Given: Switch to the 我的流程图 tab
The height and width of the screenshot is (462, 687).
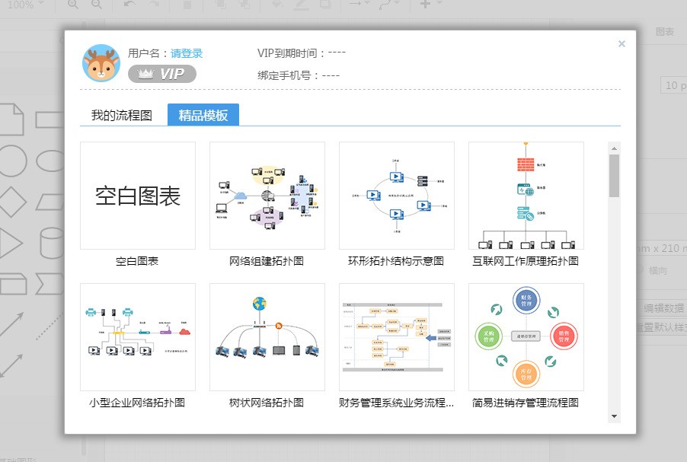Looking at the screenshot, I should 121,115.
